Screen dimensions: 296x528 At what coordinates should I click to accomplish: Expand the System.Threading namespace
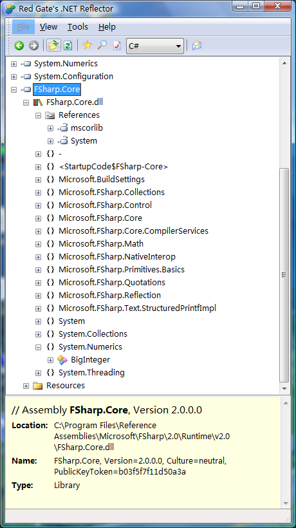(39, 373)
